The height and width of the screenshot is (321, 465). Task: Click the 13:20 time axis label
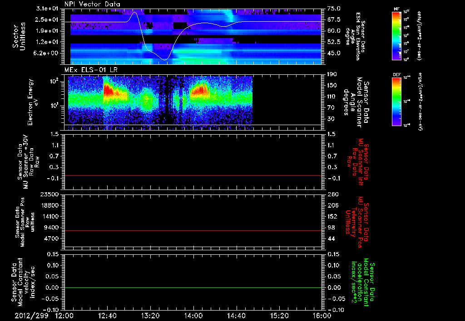point(150,316)
